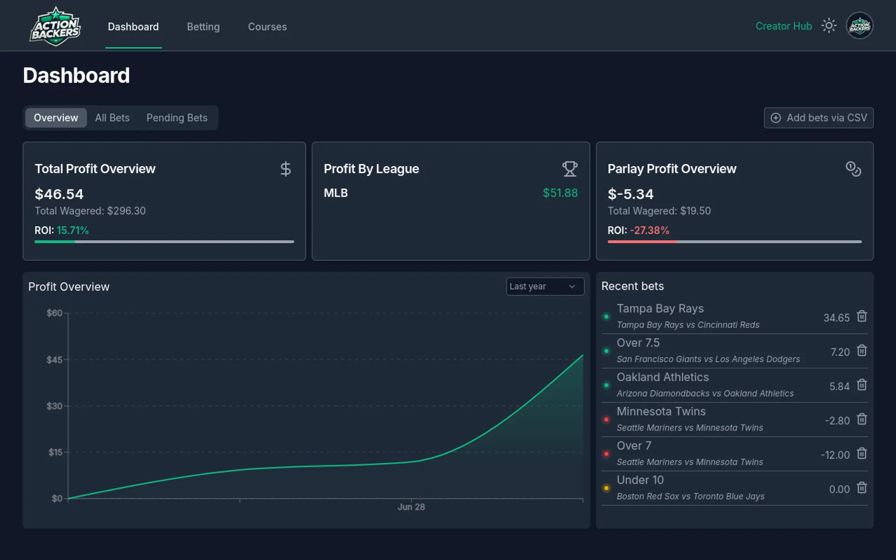Click the 15.71% ROI value
Viewport: 896px width, 560px height.
tap(73, 231)
